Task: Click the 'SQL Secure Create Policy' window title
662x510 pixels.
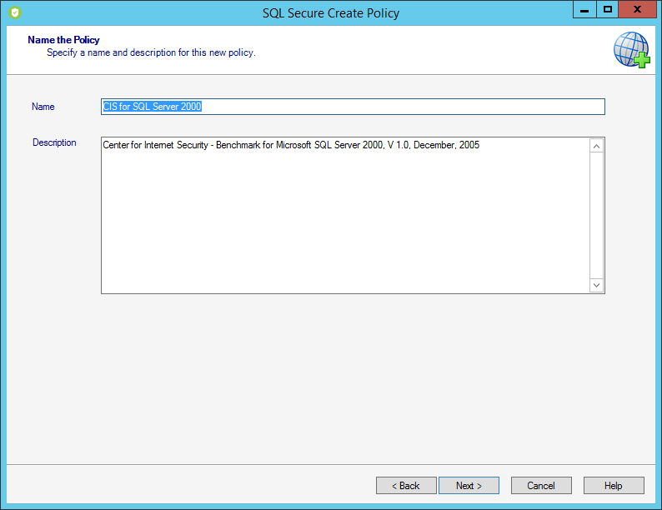Action: (330, 13)
